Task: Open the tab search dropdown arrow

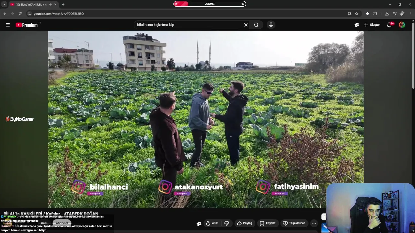Action: pos(4,4)
